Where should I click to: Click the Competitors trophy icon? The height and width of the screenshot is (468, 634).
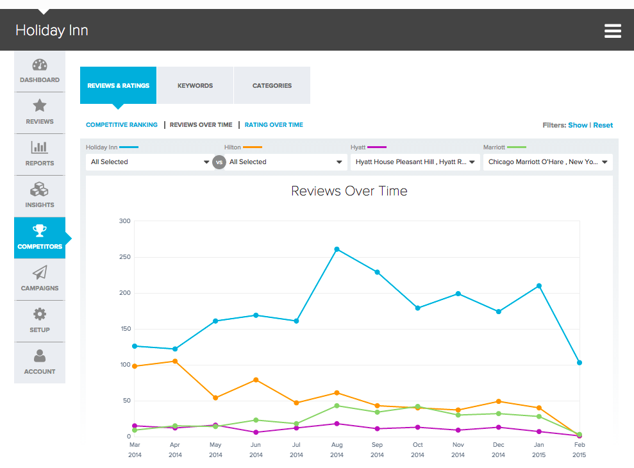click(40, 231)
